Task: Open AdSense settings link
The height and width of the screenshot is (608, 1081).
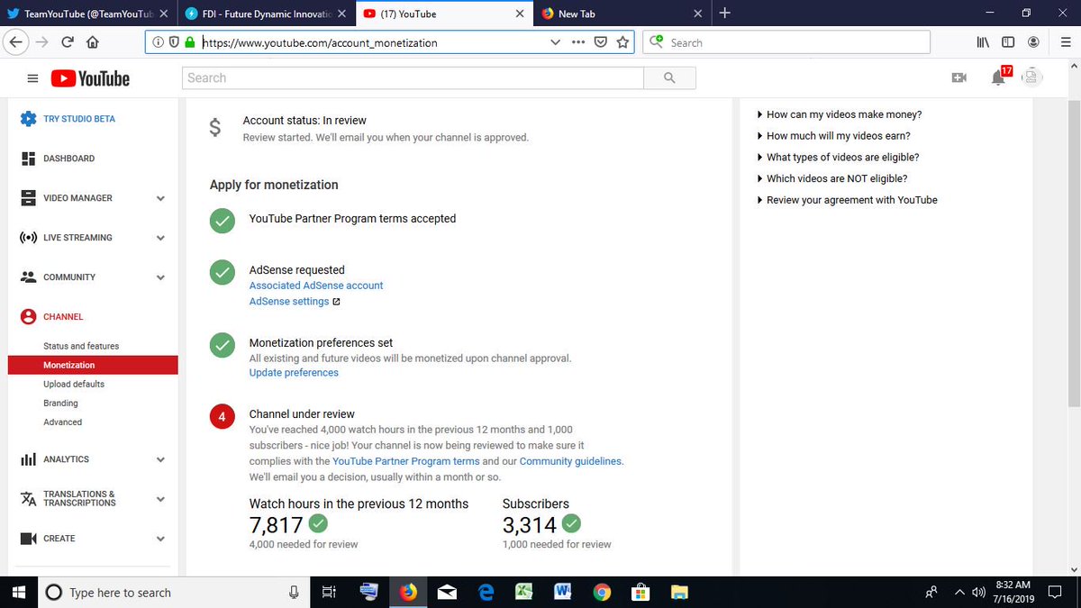Action: click(289, 302)
